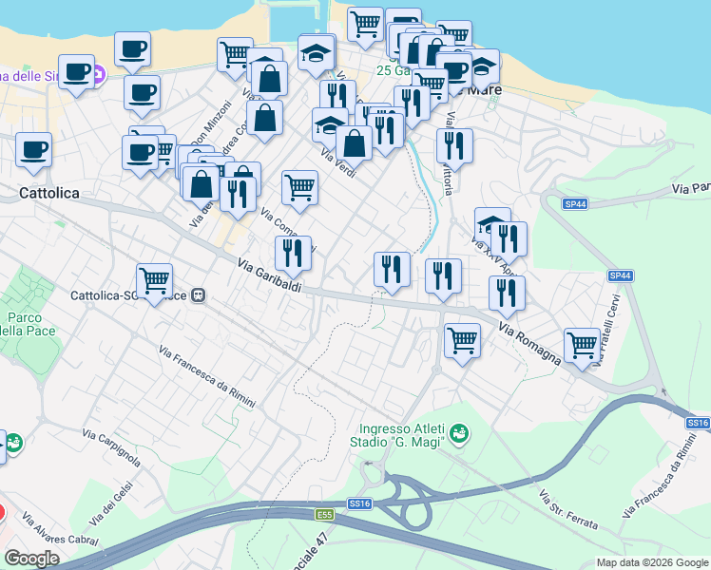The width and height of the screenshot is (711, 570).
Task: Select the lone supermarket marker above Via Comandini
Action: [299, 191]
